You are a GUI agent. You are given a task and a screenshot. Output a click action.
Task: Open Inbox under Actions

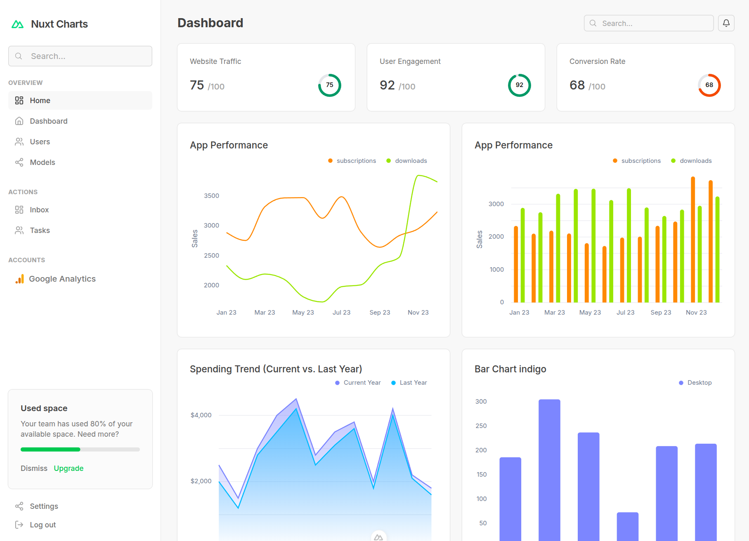tap(80, 209)
